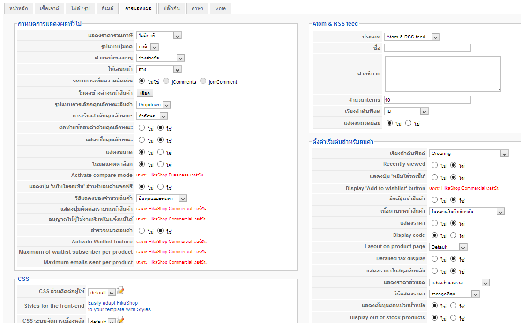Open the Layout on product page dropdown
This screenshot has width=521, height=323.
[448, 247]
